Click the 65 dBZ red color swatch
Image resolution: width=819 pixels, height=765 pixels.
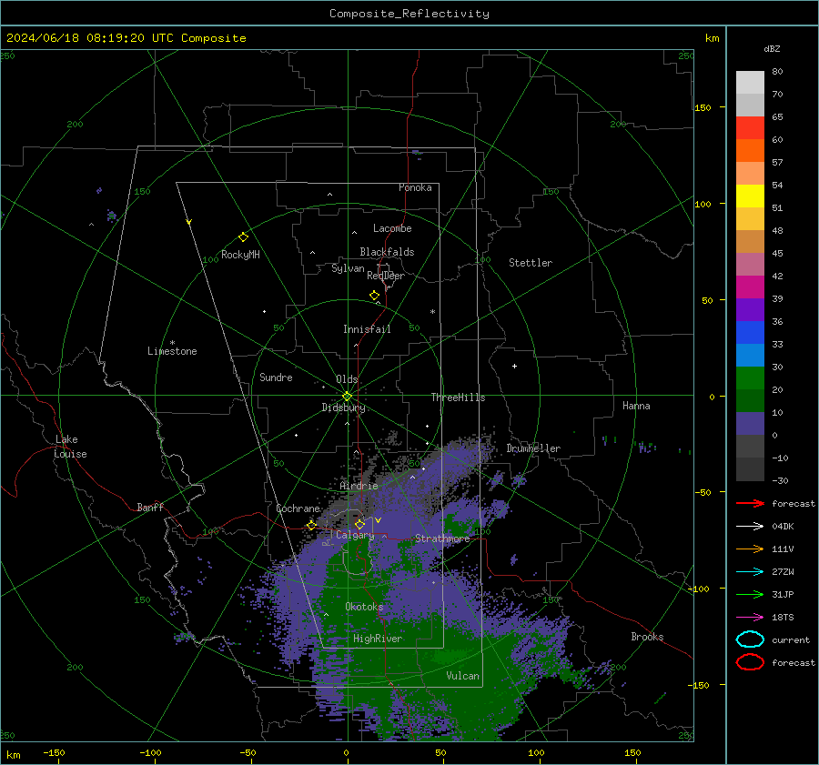coord(750,128)
